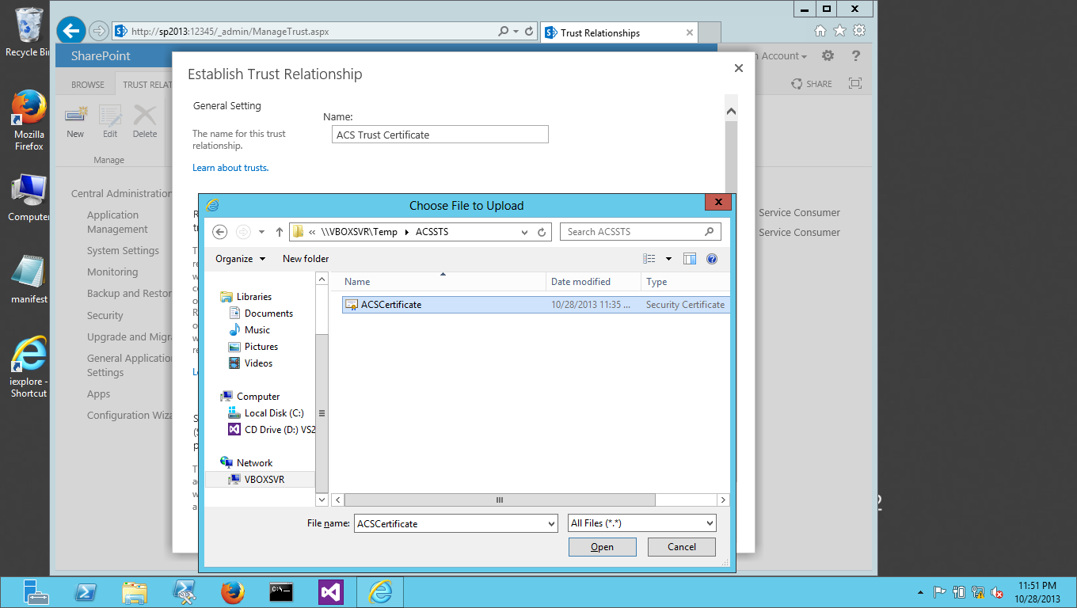Open File Explorer from taskbar
Screen dimensions: 1077x608
135,592
